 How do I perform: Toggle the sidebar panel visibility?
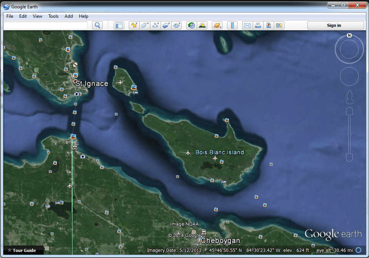(x=119, y=25)
